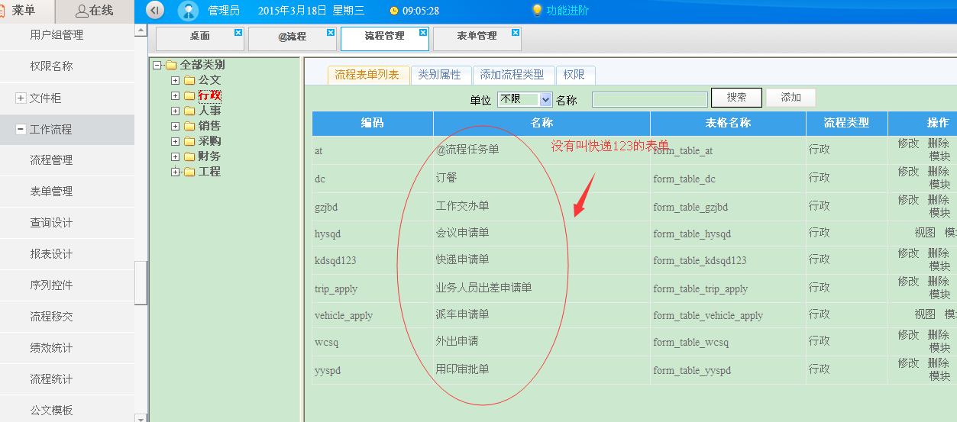This screenshot has height=422, width=957.
Task: Select the 流程表单列表 sub-tab
Action: coord(367,75)
